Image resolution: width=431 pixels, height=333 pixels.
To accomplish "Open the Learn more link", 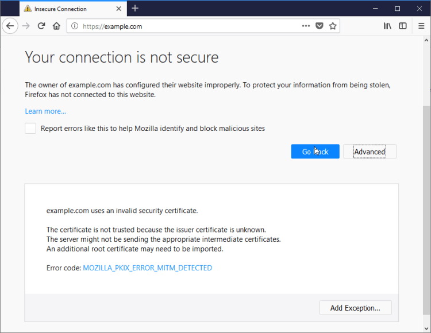I will 45,111.
